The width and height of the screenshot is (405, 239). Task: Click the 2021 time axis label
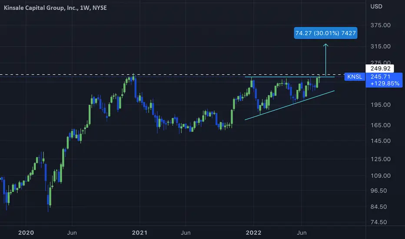click(x=139, y=233)
